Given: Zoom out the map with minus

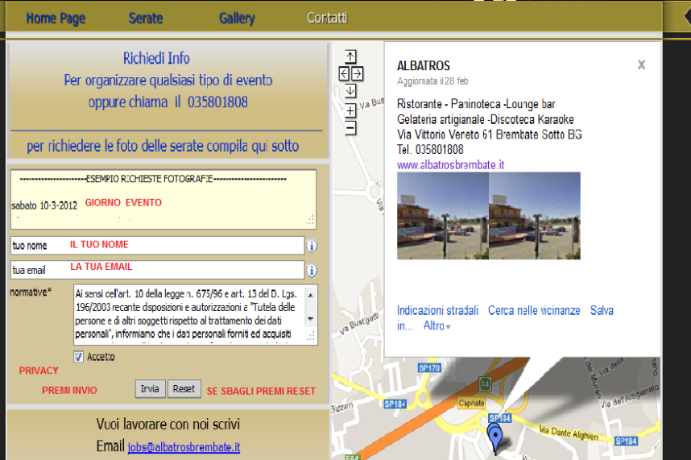Looking at the screenshot, I should [x=350, y=128].
